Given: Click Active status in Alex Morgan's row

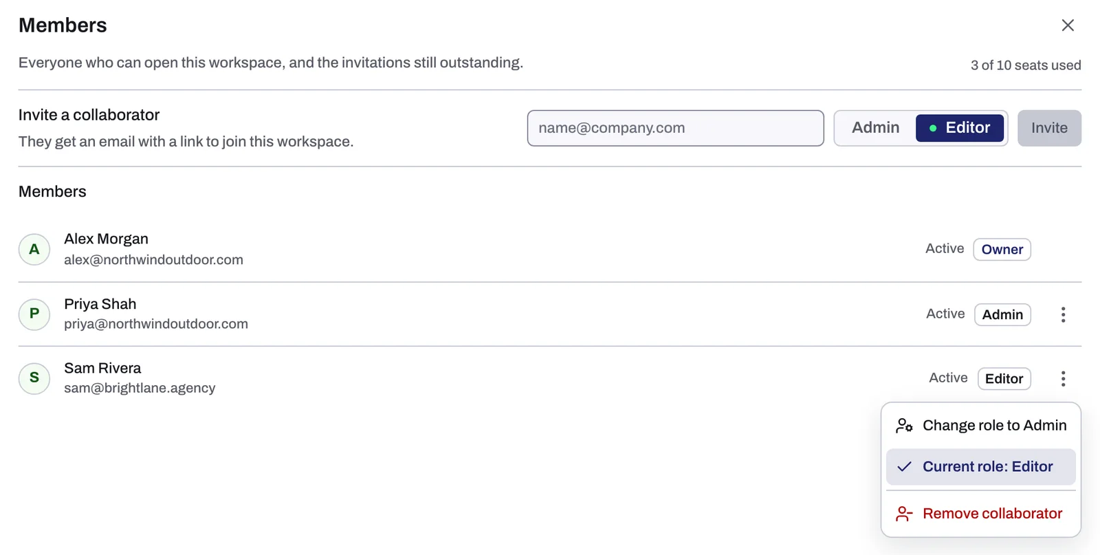Looking at the screenshot, I should [x=945, y=248].
